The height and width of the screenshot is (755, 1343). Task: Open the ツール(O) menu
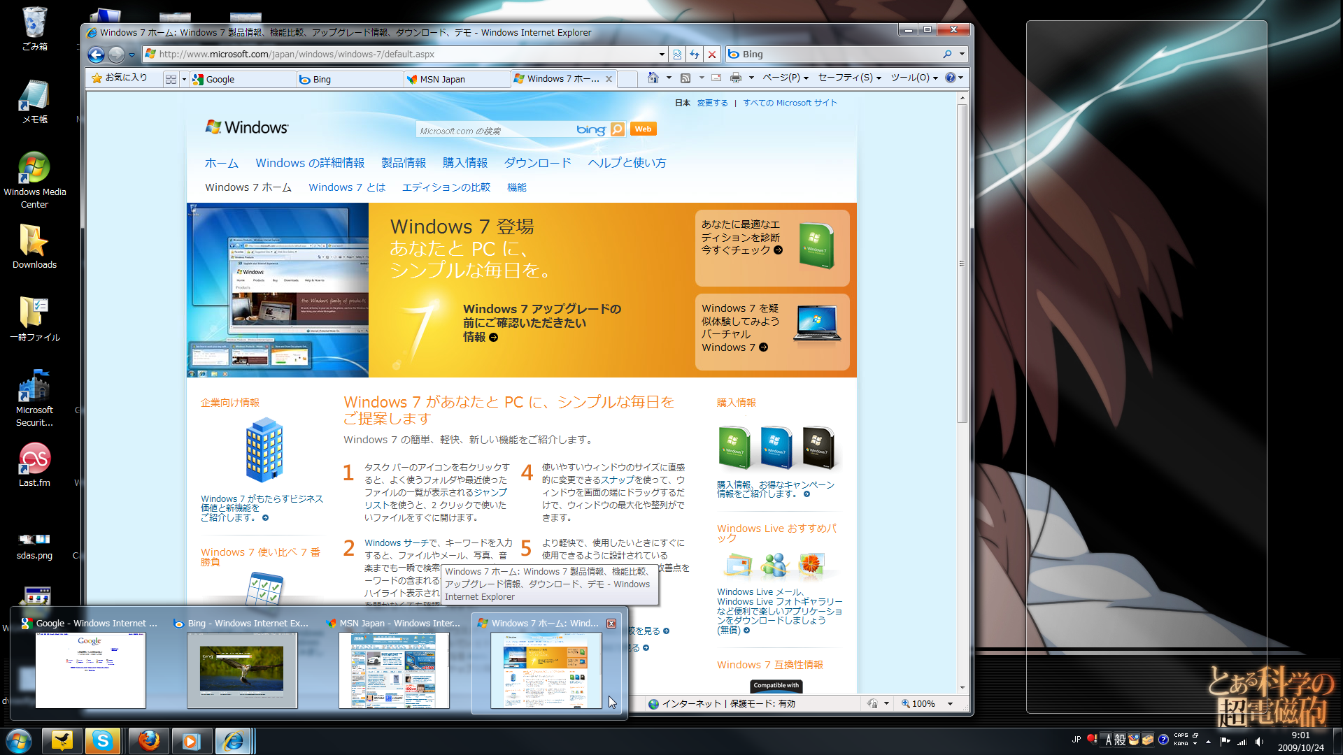point(914,78)
